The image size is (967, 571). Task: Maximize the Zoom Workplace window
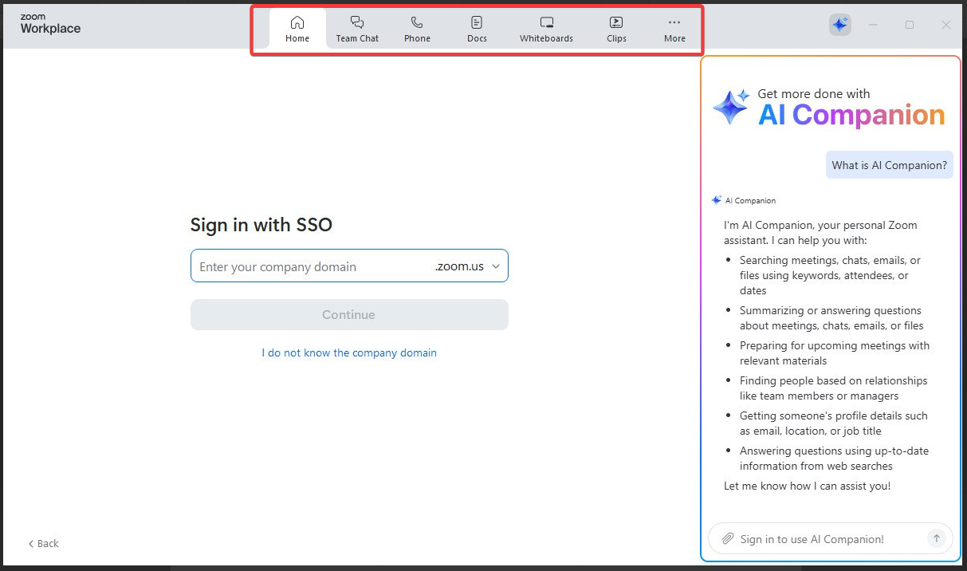pos(910,25)
